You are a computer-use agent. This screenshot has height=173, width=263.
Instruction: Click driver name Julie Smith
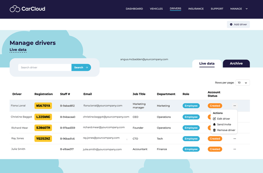tap(18, 149)
